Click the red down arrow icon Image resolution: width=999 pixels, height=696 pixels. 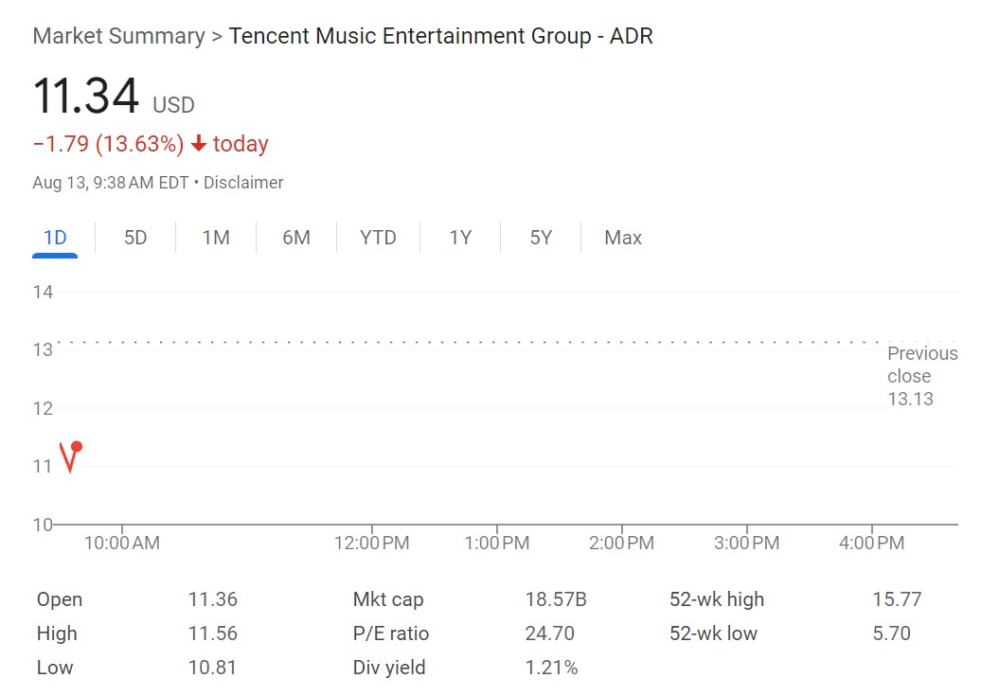coord(199,144)
